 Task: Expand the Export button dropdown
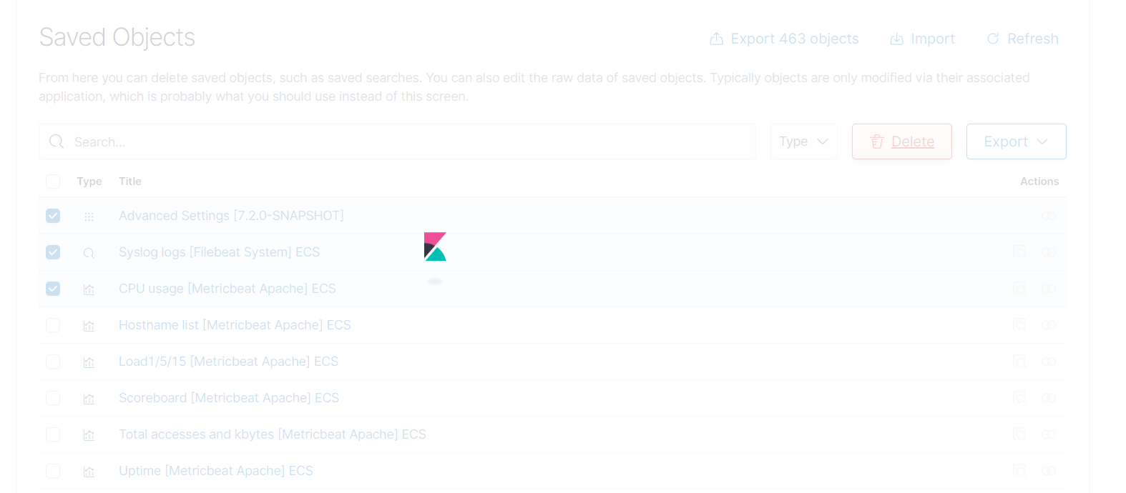tap(1016, 141)
